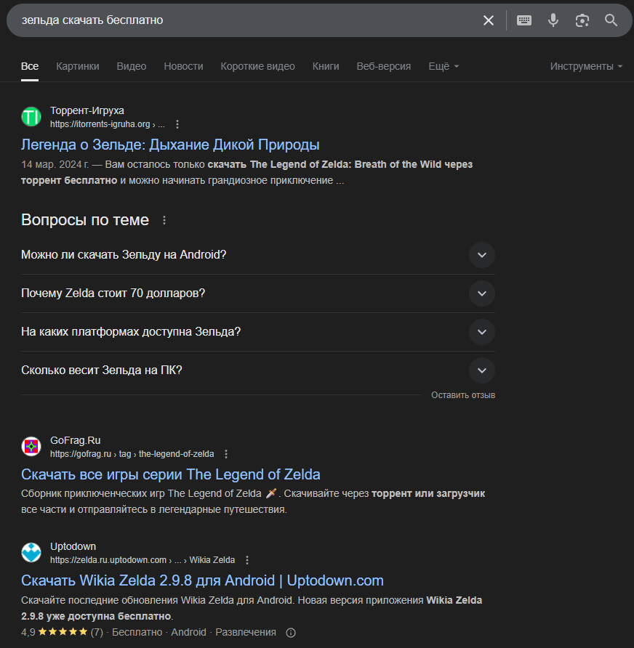Viewport: 634px width, 648px height.
Task: Expand 'Почему Zelda стоит 70 долларов?' question
Action: coord(257,293)
